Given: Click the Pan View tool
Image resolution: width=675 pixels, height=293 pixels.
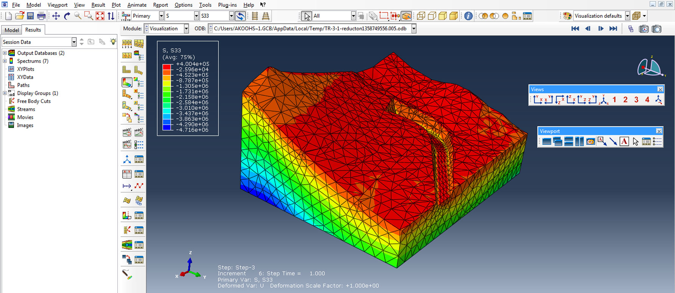Looking at the screenshot, I should coord(56,16).
